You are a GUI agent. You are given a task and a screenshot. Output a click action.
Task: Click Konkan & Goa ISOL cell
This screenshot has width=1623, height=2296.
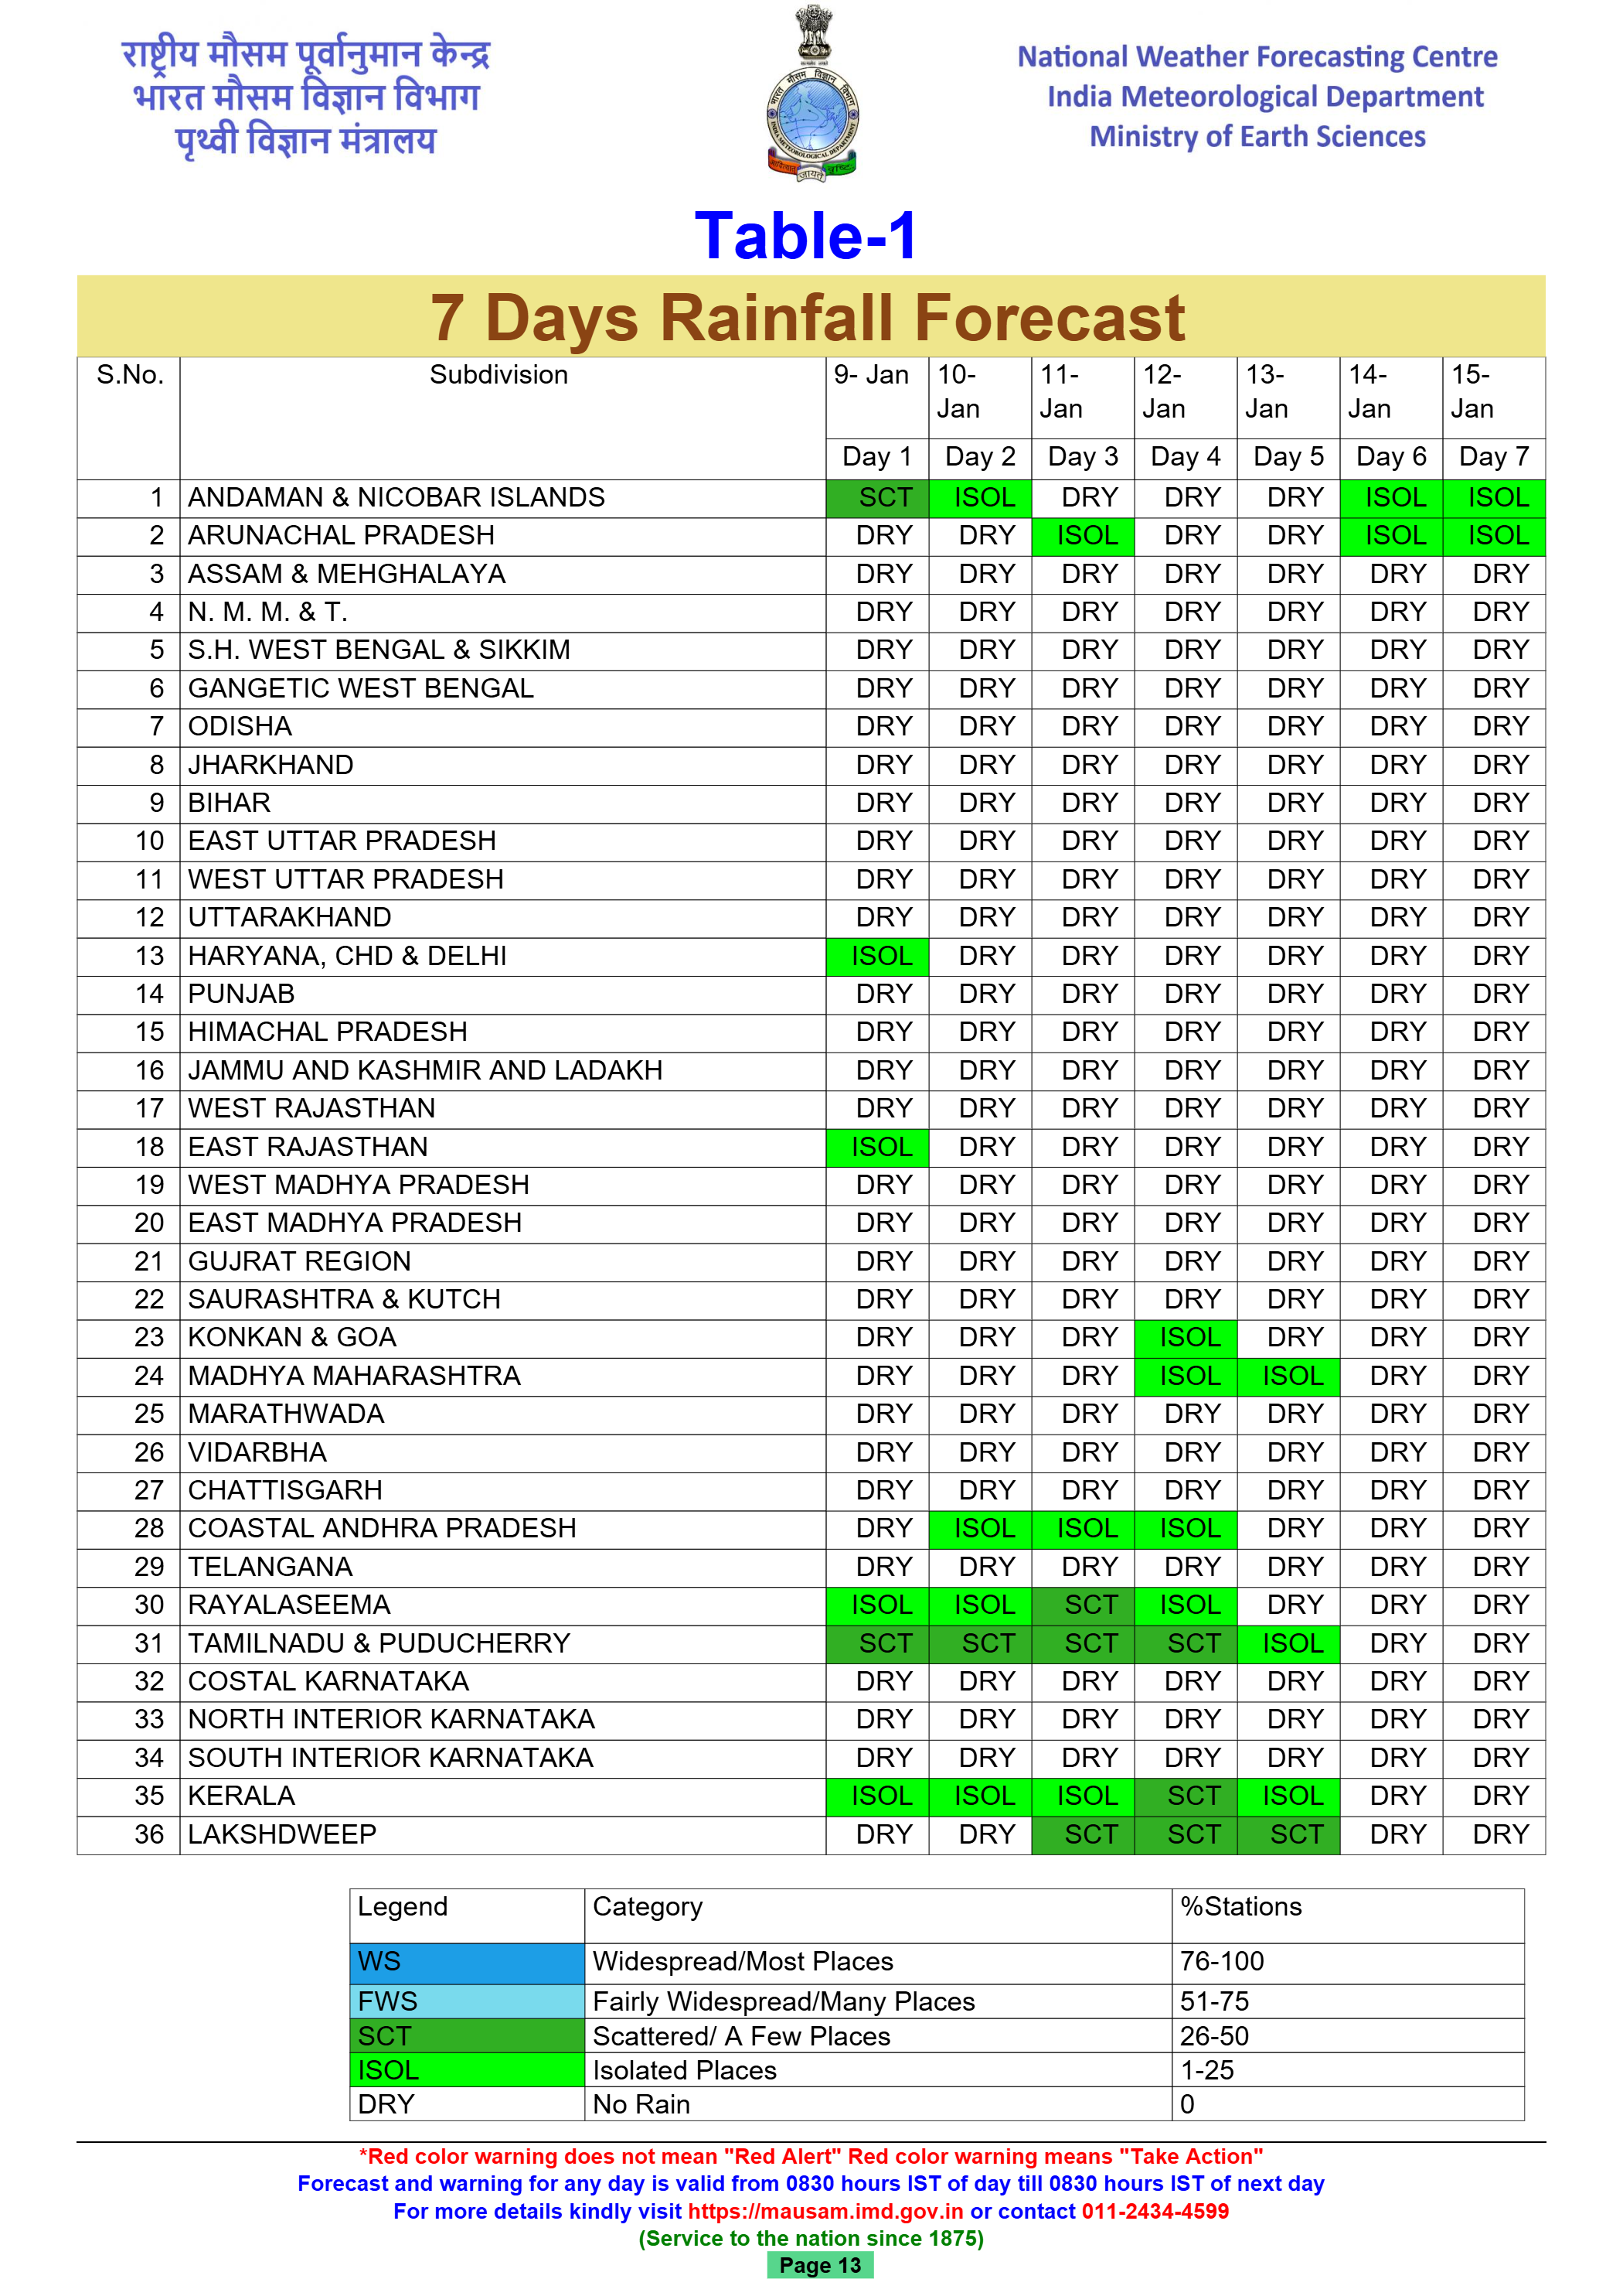coord(1186,1337)
